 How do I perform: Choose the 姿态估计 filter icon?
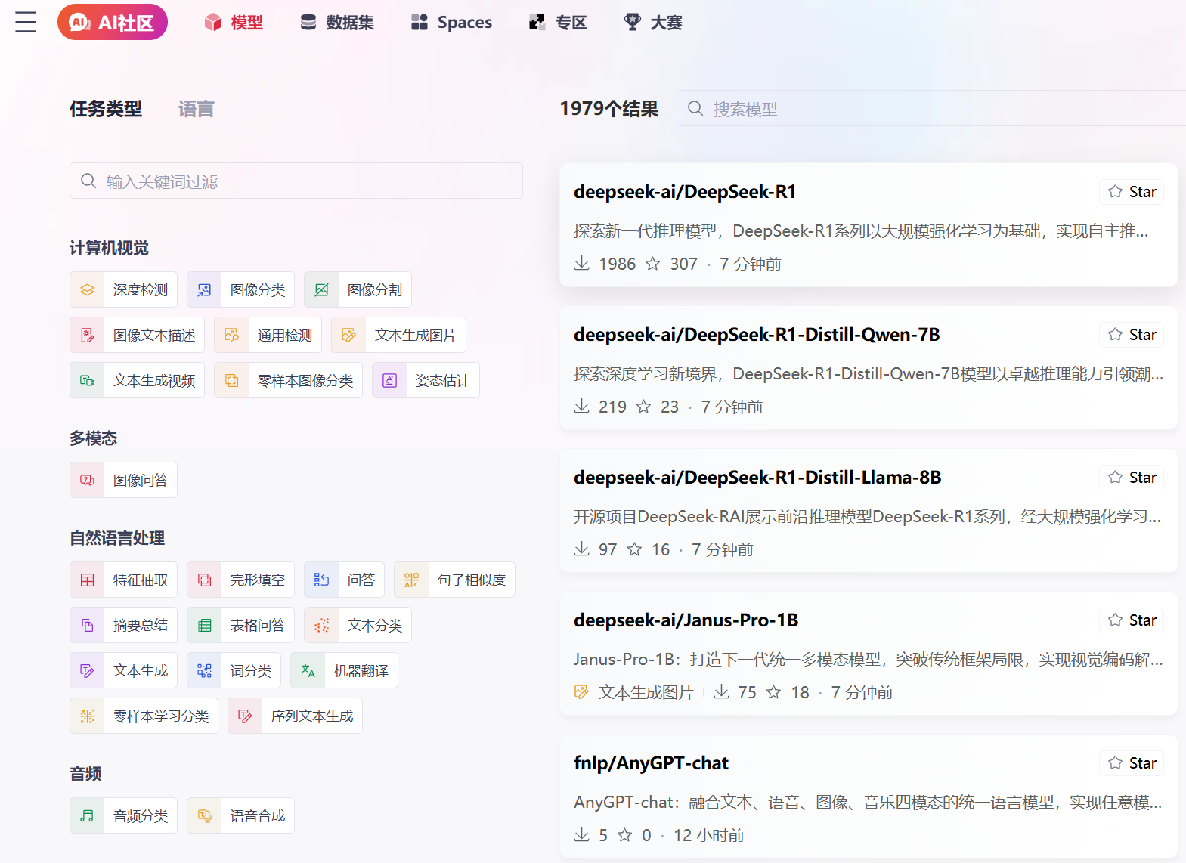pyautogui.click(x=390, y=381)
